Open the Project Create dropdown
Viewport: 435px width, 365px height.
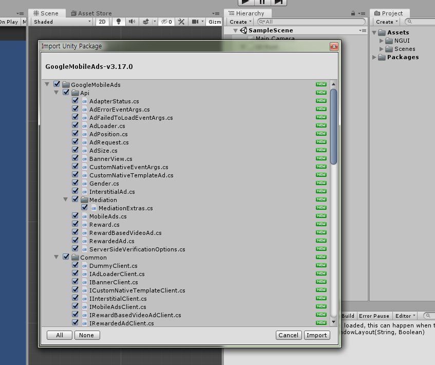387,22
